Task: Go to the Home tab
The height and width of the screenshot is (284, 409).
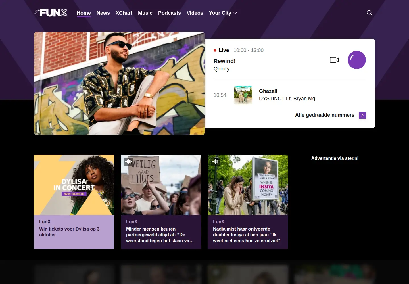Action: (84, 13)
